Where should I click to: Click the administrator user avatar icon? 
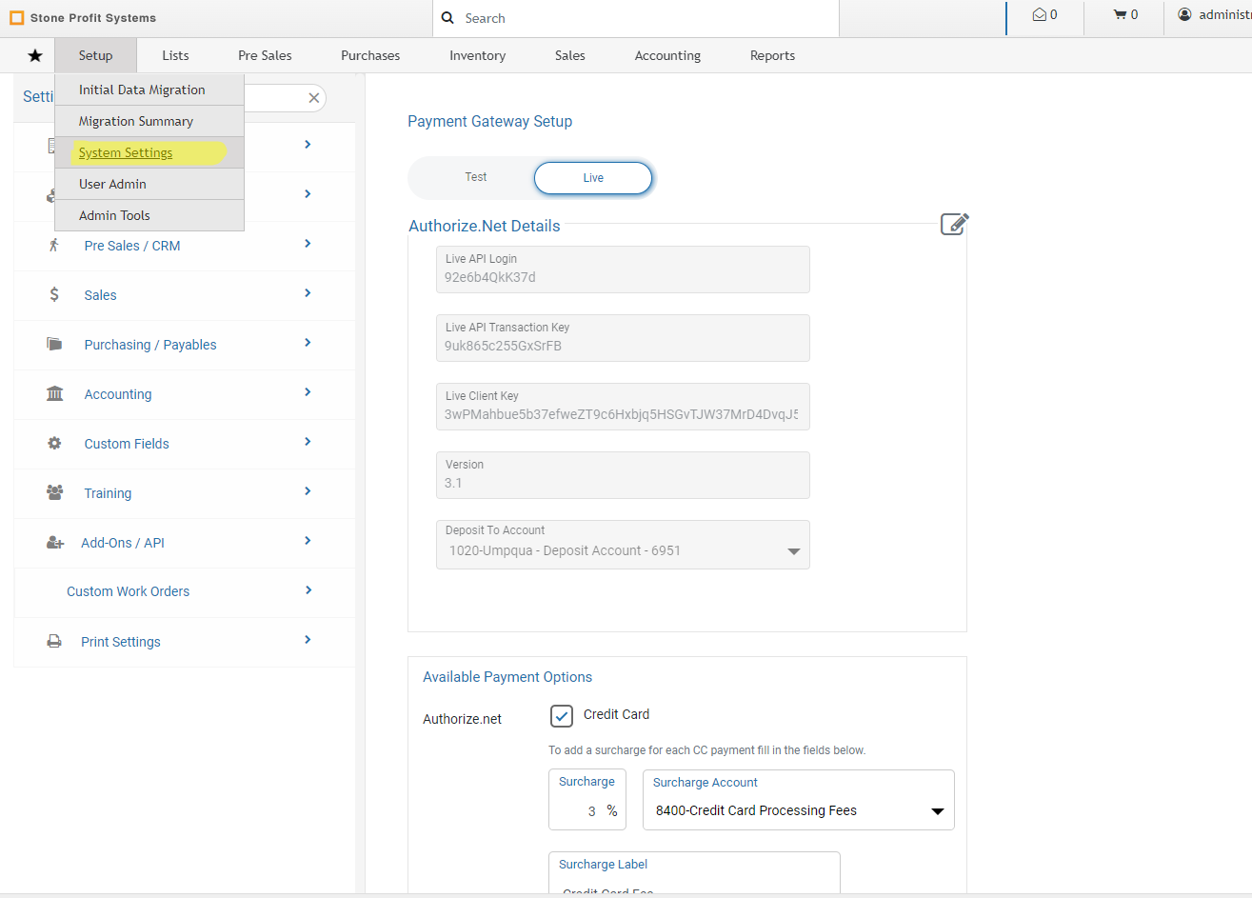pyautogui.click(x=1184, y=14)
